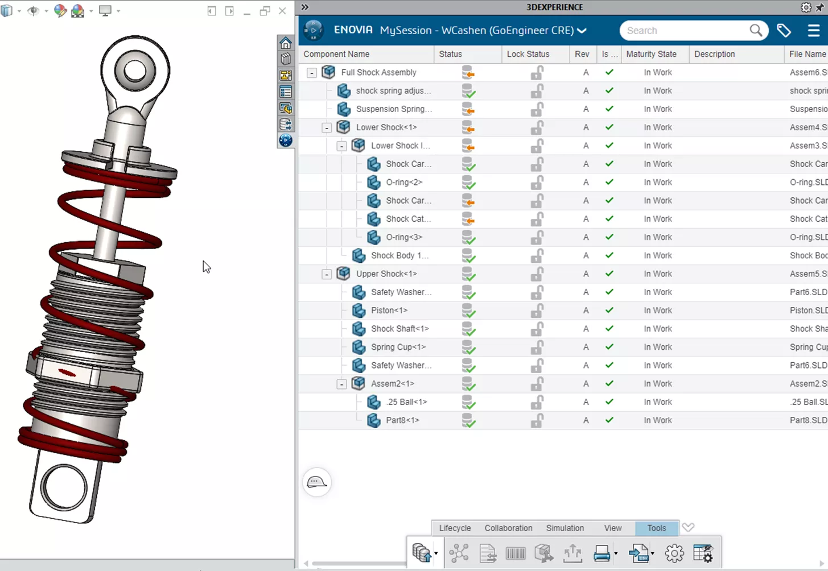Toggle lock icon on Part8<1> row

[537, 420]
